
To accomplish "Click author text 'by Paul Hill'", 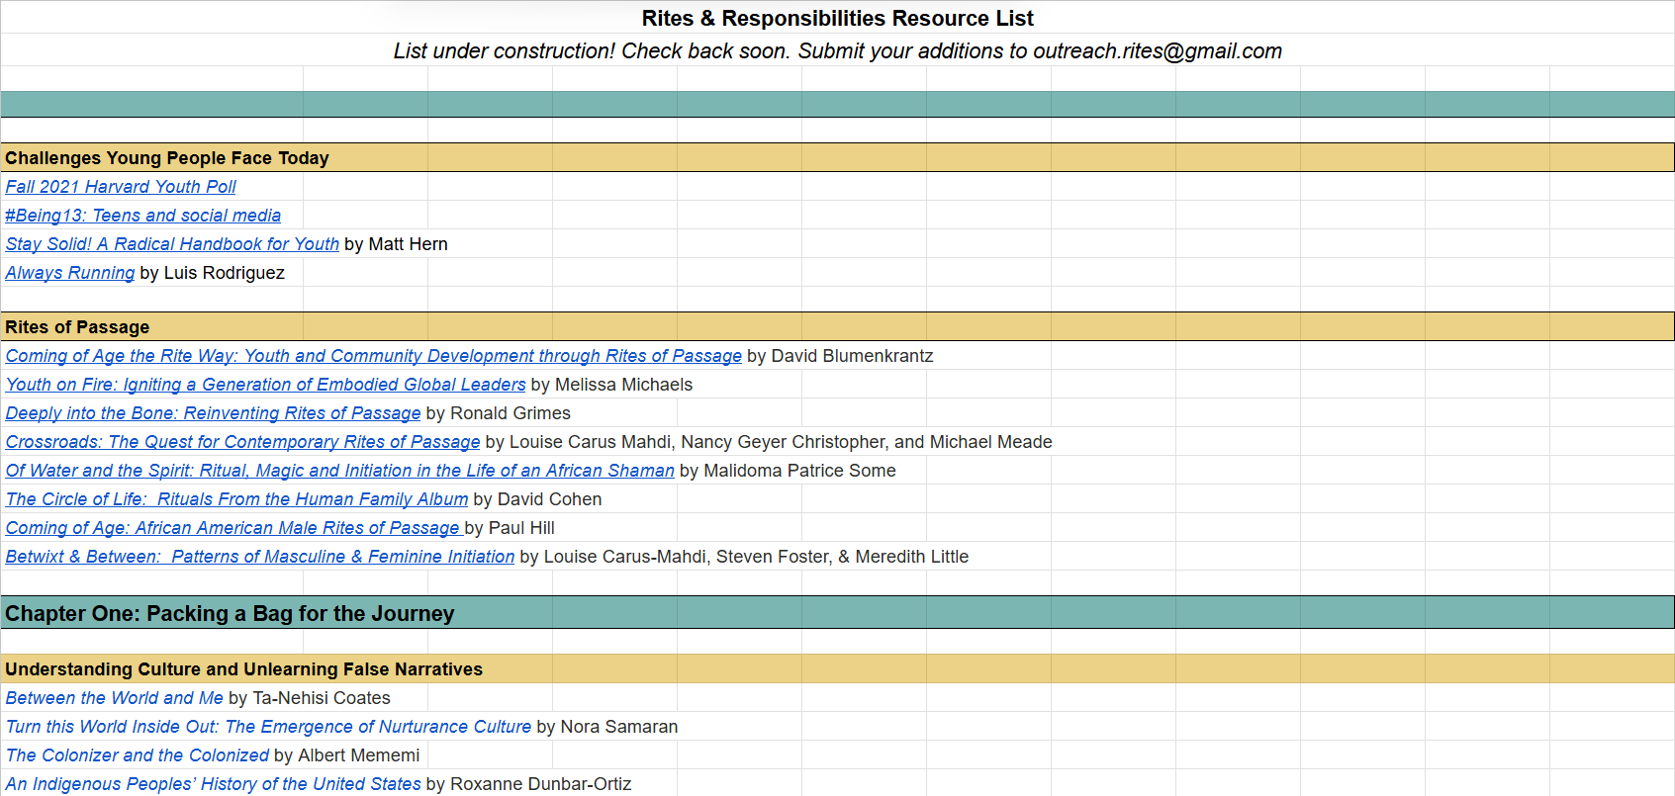I will (510, 528).
